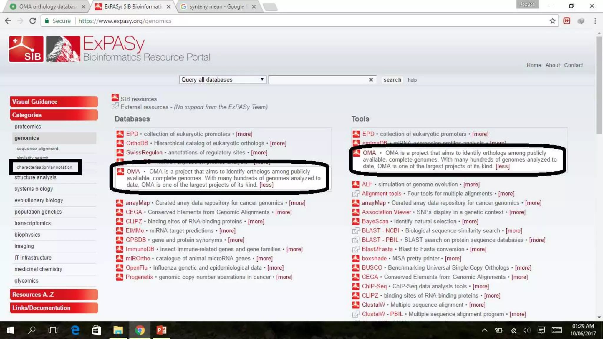Bookmark page with star icon
This screenshot has width=603, height=339.
click(552, 21)
